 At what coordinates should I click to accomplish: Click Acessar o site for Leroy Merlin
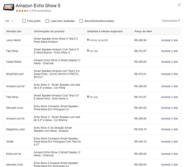(x=169, y=40)
